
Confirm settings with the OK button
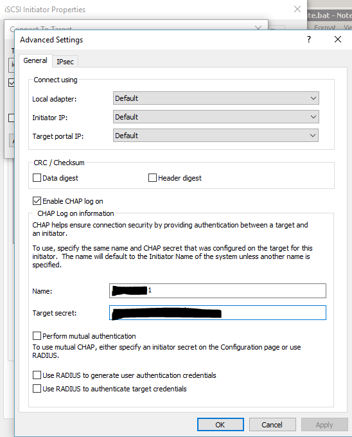(220, 424)
